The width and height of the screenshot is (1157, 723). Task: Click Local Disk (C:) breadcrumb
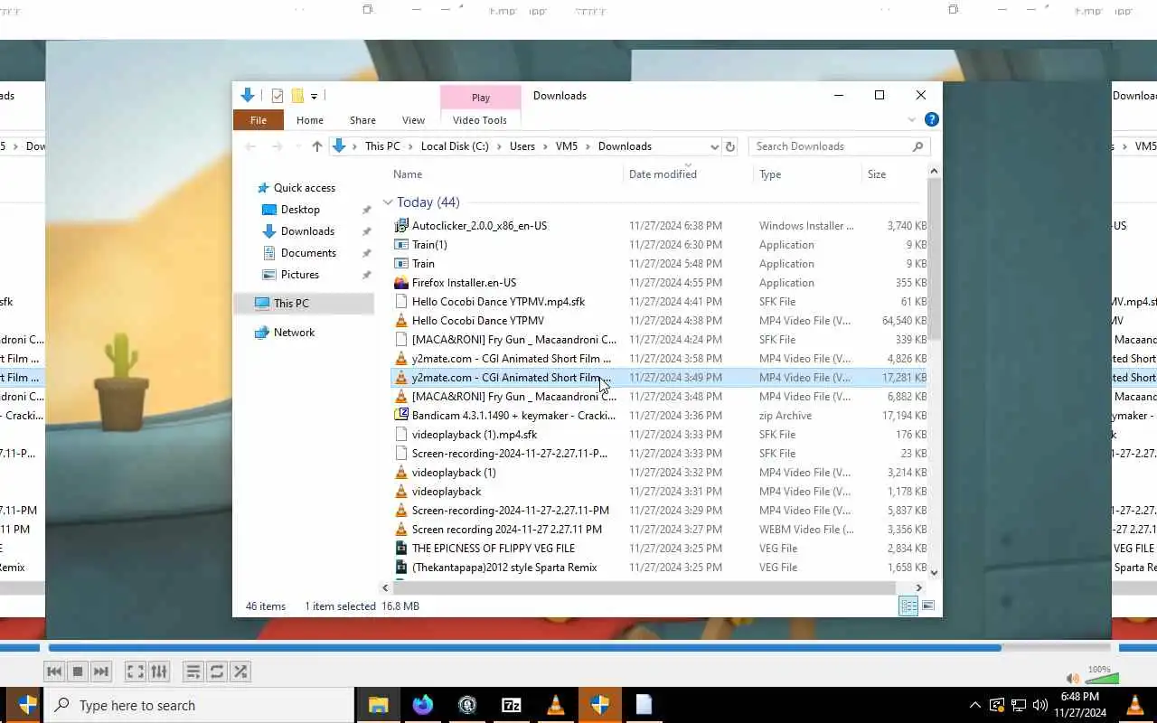point(455,146)
